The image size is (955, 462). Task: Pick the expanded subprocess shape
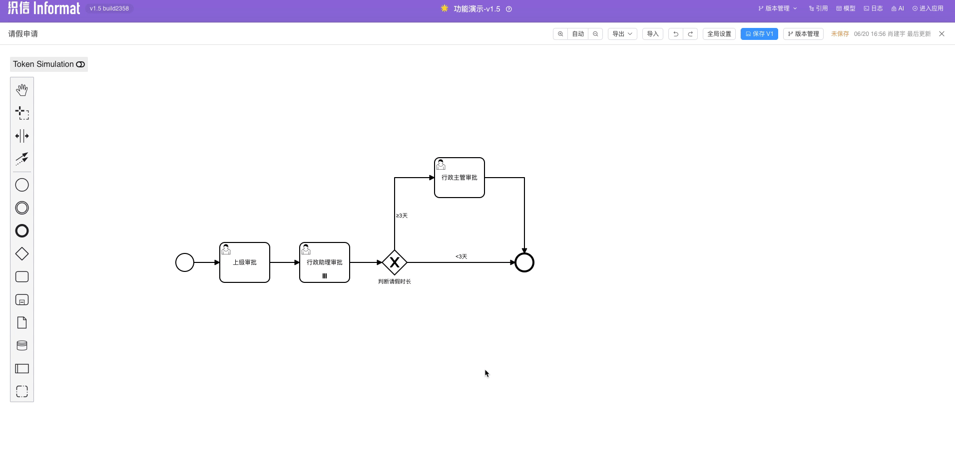coord(22,300)
